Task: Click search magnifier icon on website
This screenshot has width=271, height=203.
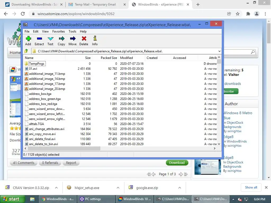Action: click(253, 52)
